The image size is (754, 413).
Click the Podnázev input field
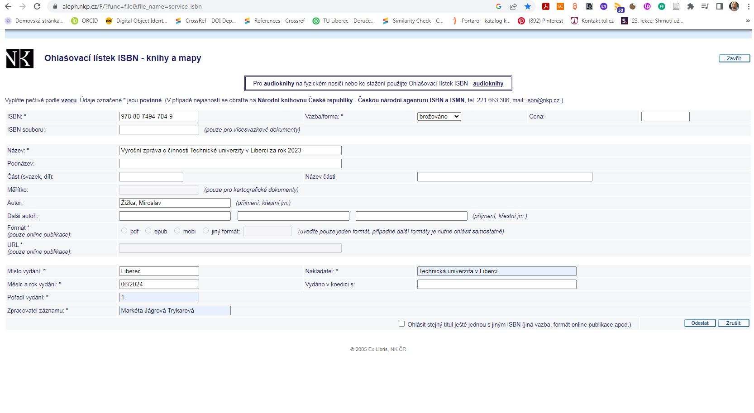230,163
